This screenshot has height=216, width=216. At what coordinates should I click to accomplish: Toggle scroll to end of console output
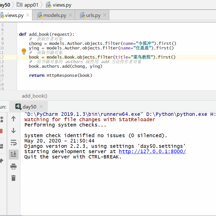tap(13, 154)
